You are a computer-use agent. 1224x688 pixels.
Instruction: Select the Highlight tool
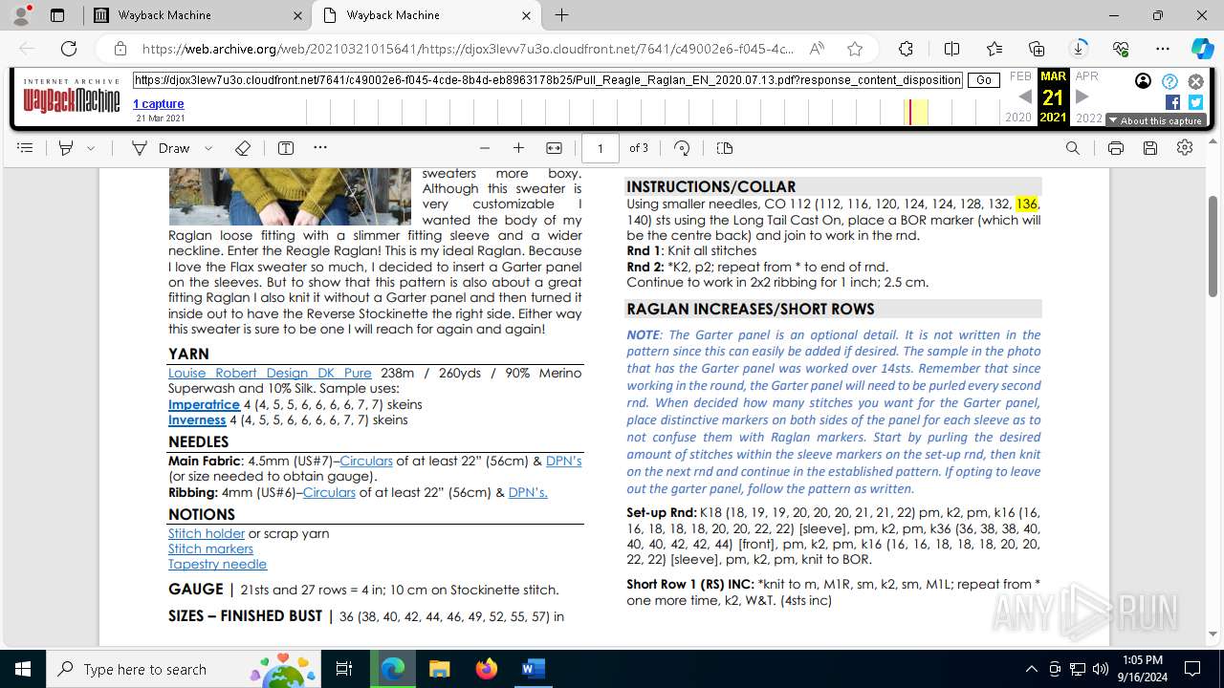66,148
